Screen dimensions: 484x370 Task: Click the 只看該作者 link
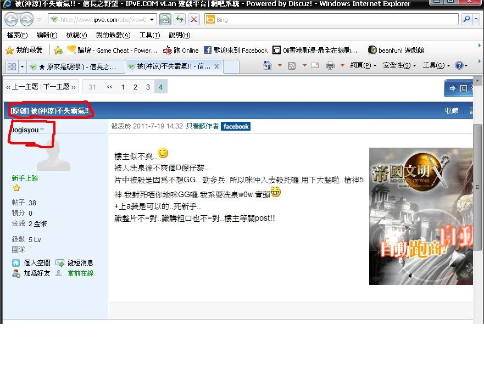202,126
